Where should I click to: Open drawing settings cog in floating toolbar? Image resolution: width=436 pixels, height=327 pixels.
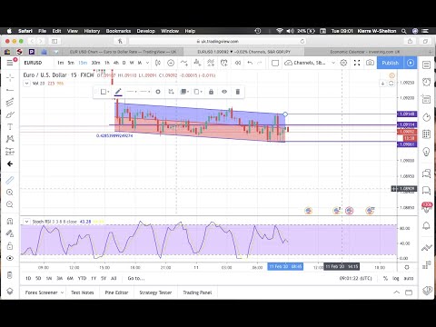pos(158,92)
